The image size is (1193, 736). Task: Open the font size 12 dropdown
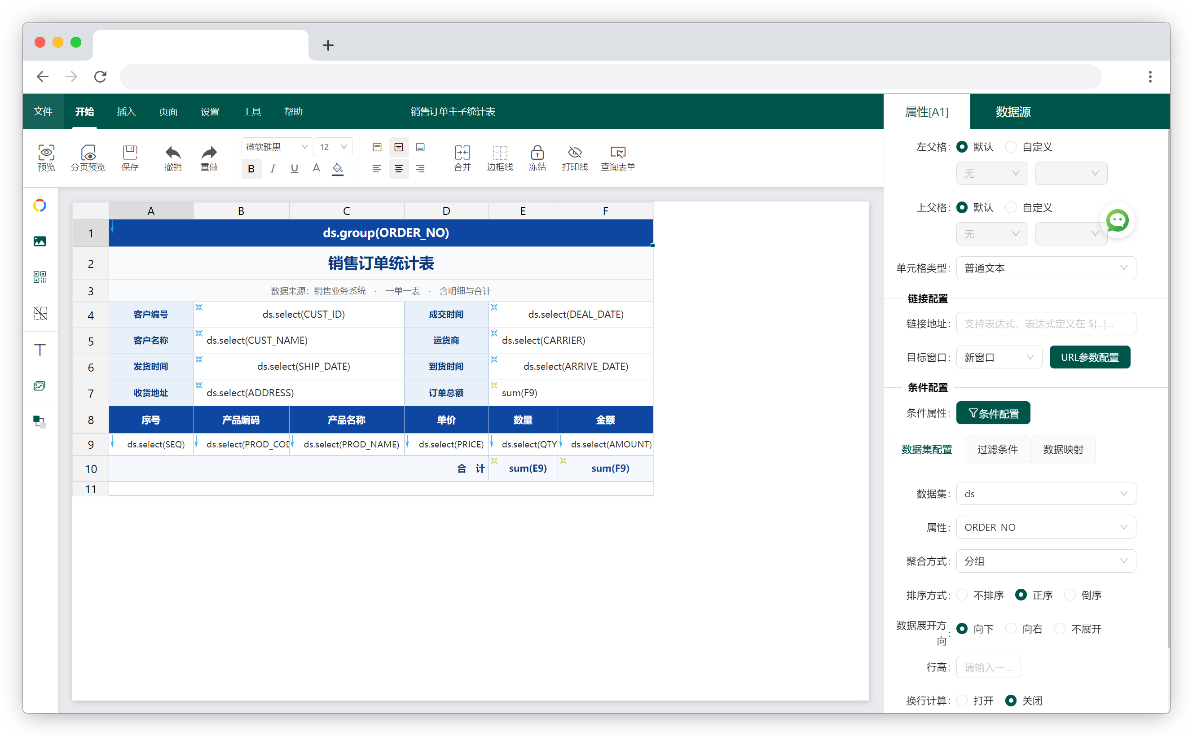[x=334, y=147]
